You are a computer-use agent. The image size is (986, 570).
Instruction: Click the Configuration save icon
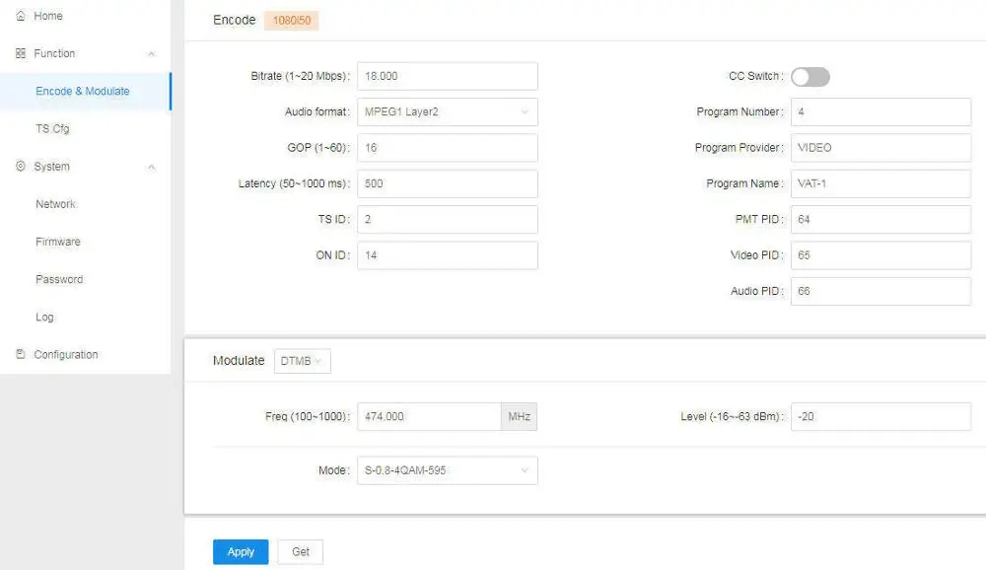coord(21,354)
